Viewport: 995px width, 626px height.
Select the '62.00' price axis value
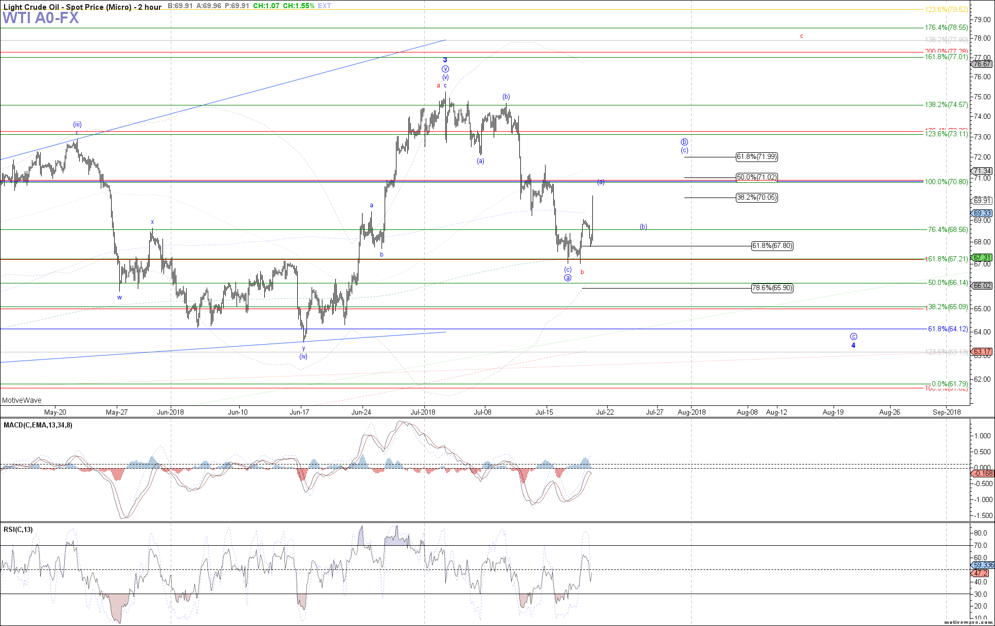click(982, 379)
